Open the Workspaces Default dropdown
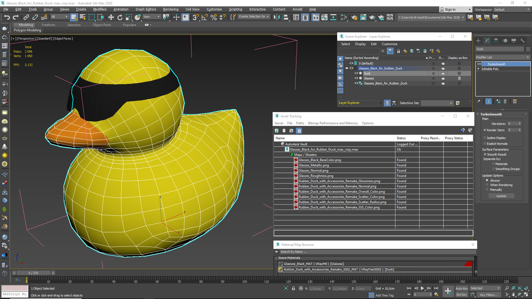Screen dimensions: 532x299 [x=512, y=10]
